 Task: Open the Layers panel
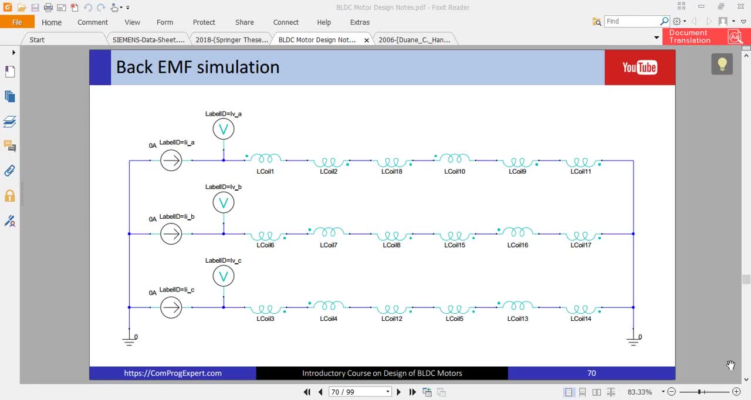tap(9, 121)
